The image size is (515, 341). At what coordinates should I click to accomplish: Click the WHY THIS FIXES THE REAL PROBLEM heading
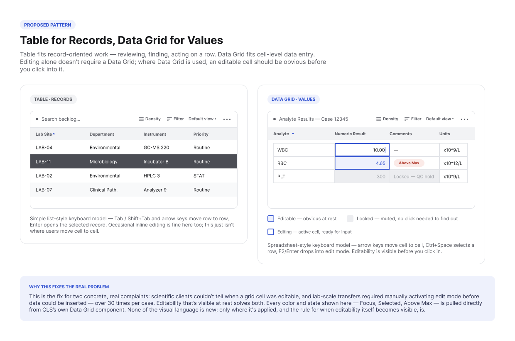point(69,287)
